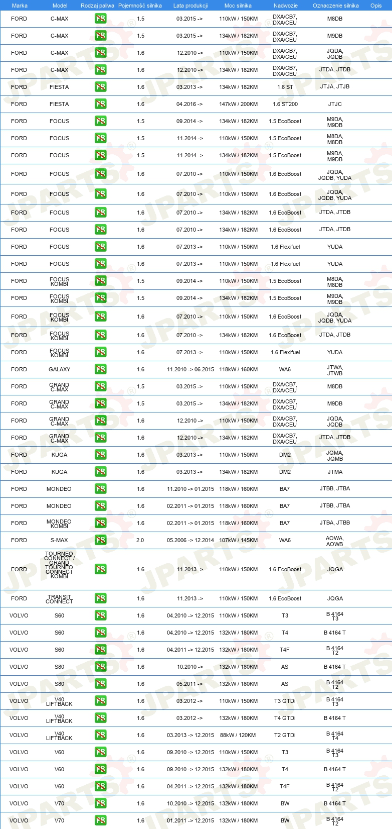Screen dimensions: 392x829
Task: Click the Pojemność silnika column header
Action: pos(140,6)
